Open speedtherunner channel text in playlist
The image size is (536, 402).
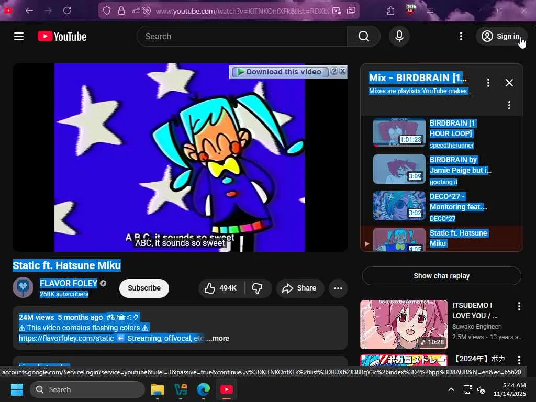point(451,146)
